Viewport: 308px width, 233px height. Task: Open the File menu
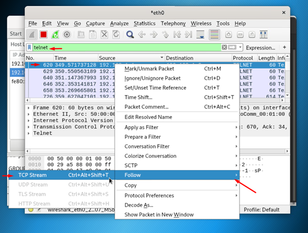point(33,23)
